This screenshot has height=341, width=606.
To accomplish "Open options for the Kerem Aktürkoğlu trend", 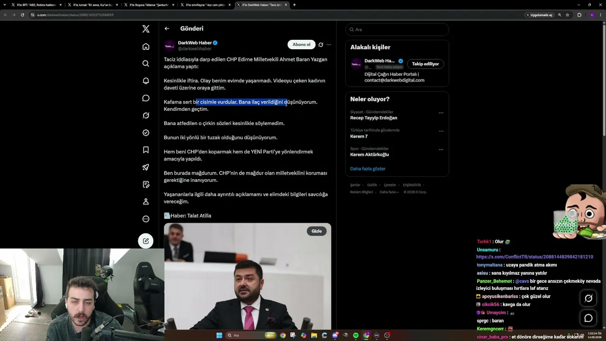I will click(441, 150).
